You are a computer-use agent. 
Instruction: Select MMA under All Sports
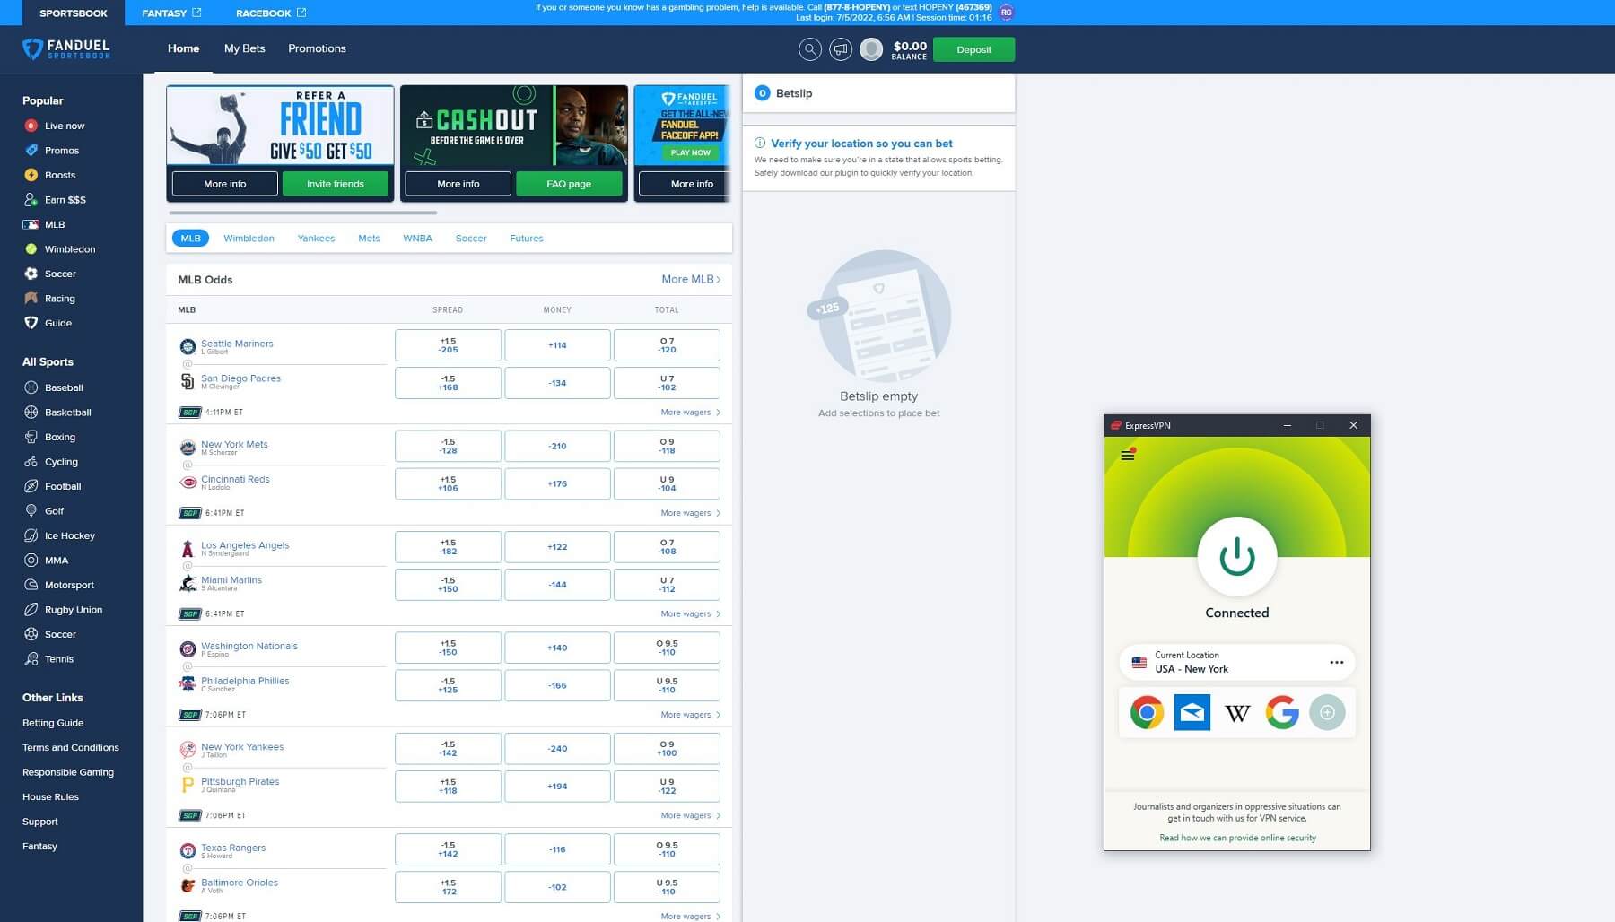tap(47, 561)
